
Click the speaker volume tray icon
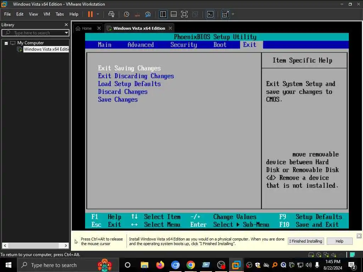308,265
